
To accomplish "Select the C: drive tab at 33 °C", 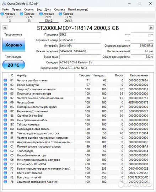I will pyautogui.click(x=10, y=17).
